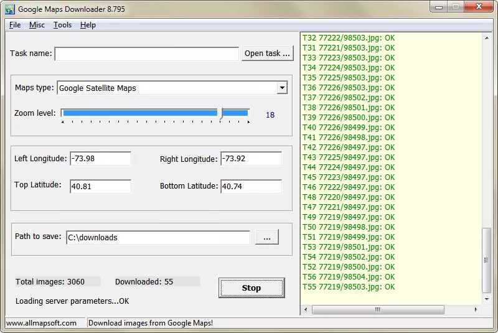Click the log scroll down arrow
This screenshot has width=498, height=333.
487,299
